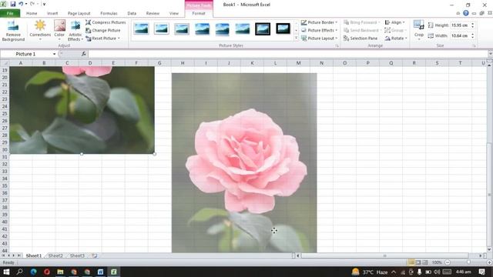Viewport: 493px width, 277px height.
Task: Open the Windows Start menu
Action: coord(6,272)
